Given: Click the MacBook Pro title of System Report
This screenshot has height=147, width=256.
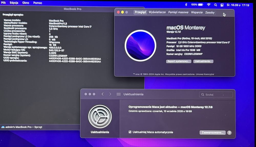Looking at the screenshot, I should 72,9.
